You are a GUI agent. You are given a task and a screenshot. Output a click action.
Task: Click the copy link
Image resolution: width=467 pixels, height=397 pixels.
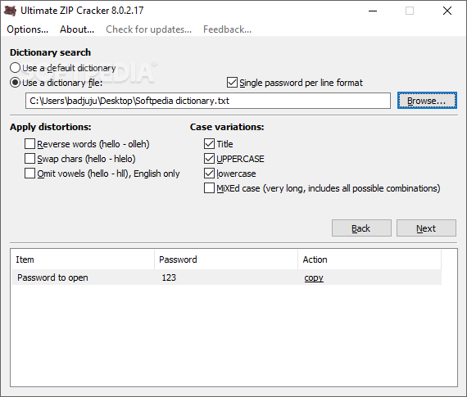click(314, 277)
